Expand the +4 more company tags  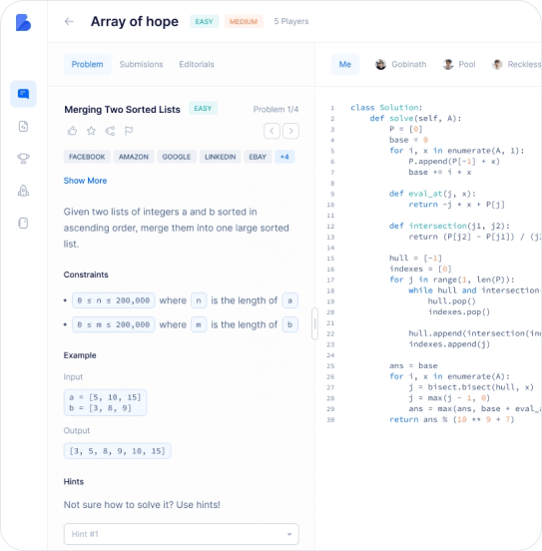click(x=284, y=157)
